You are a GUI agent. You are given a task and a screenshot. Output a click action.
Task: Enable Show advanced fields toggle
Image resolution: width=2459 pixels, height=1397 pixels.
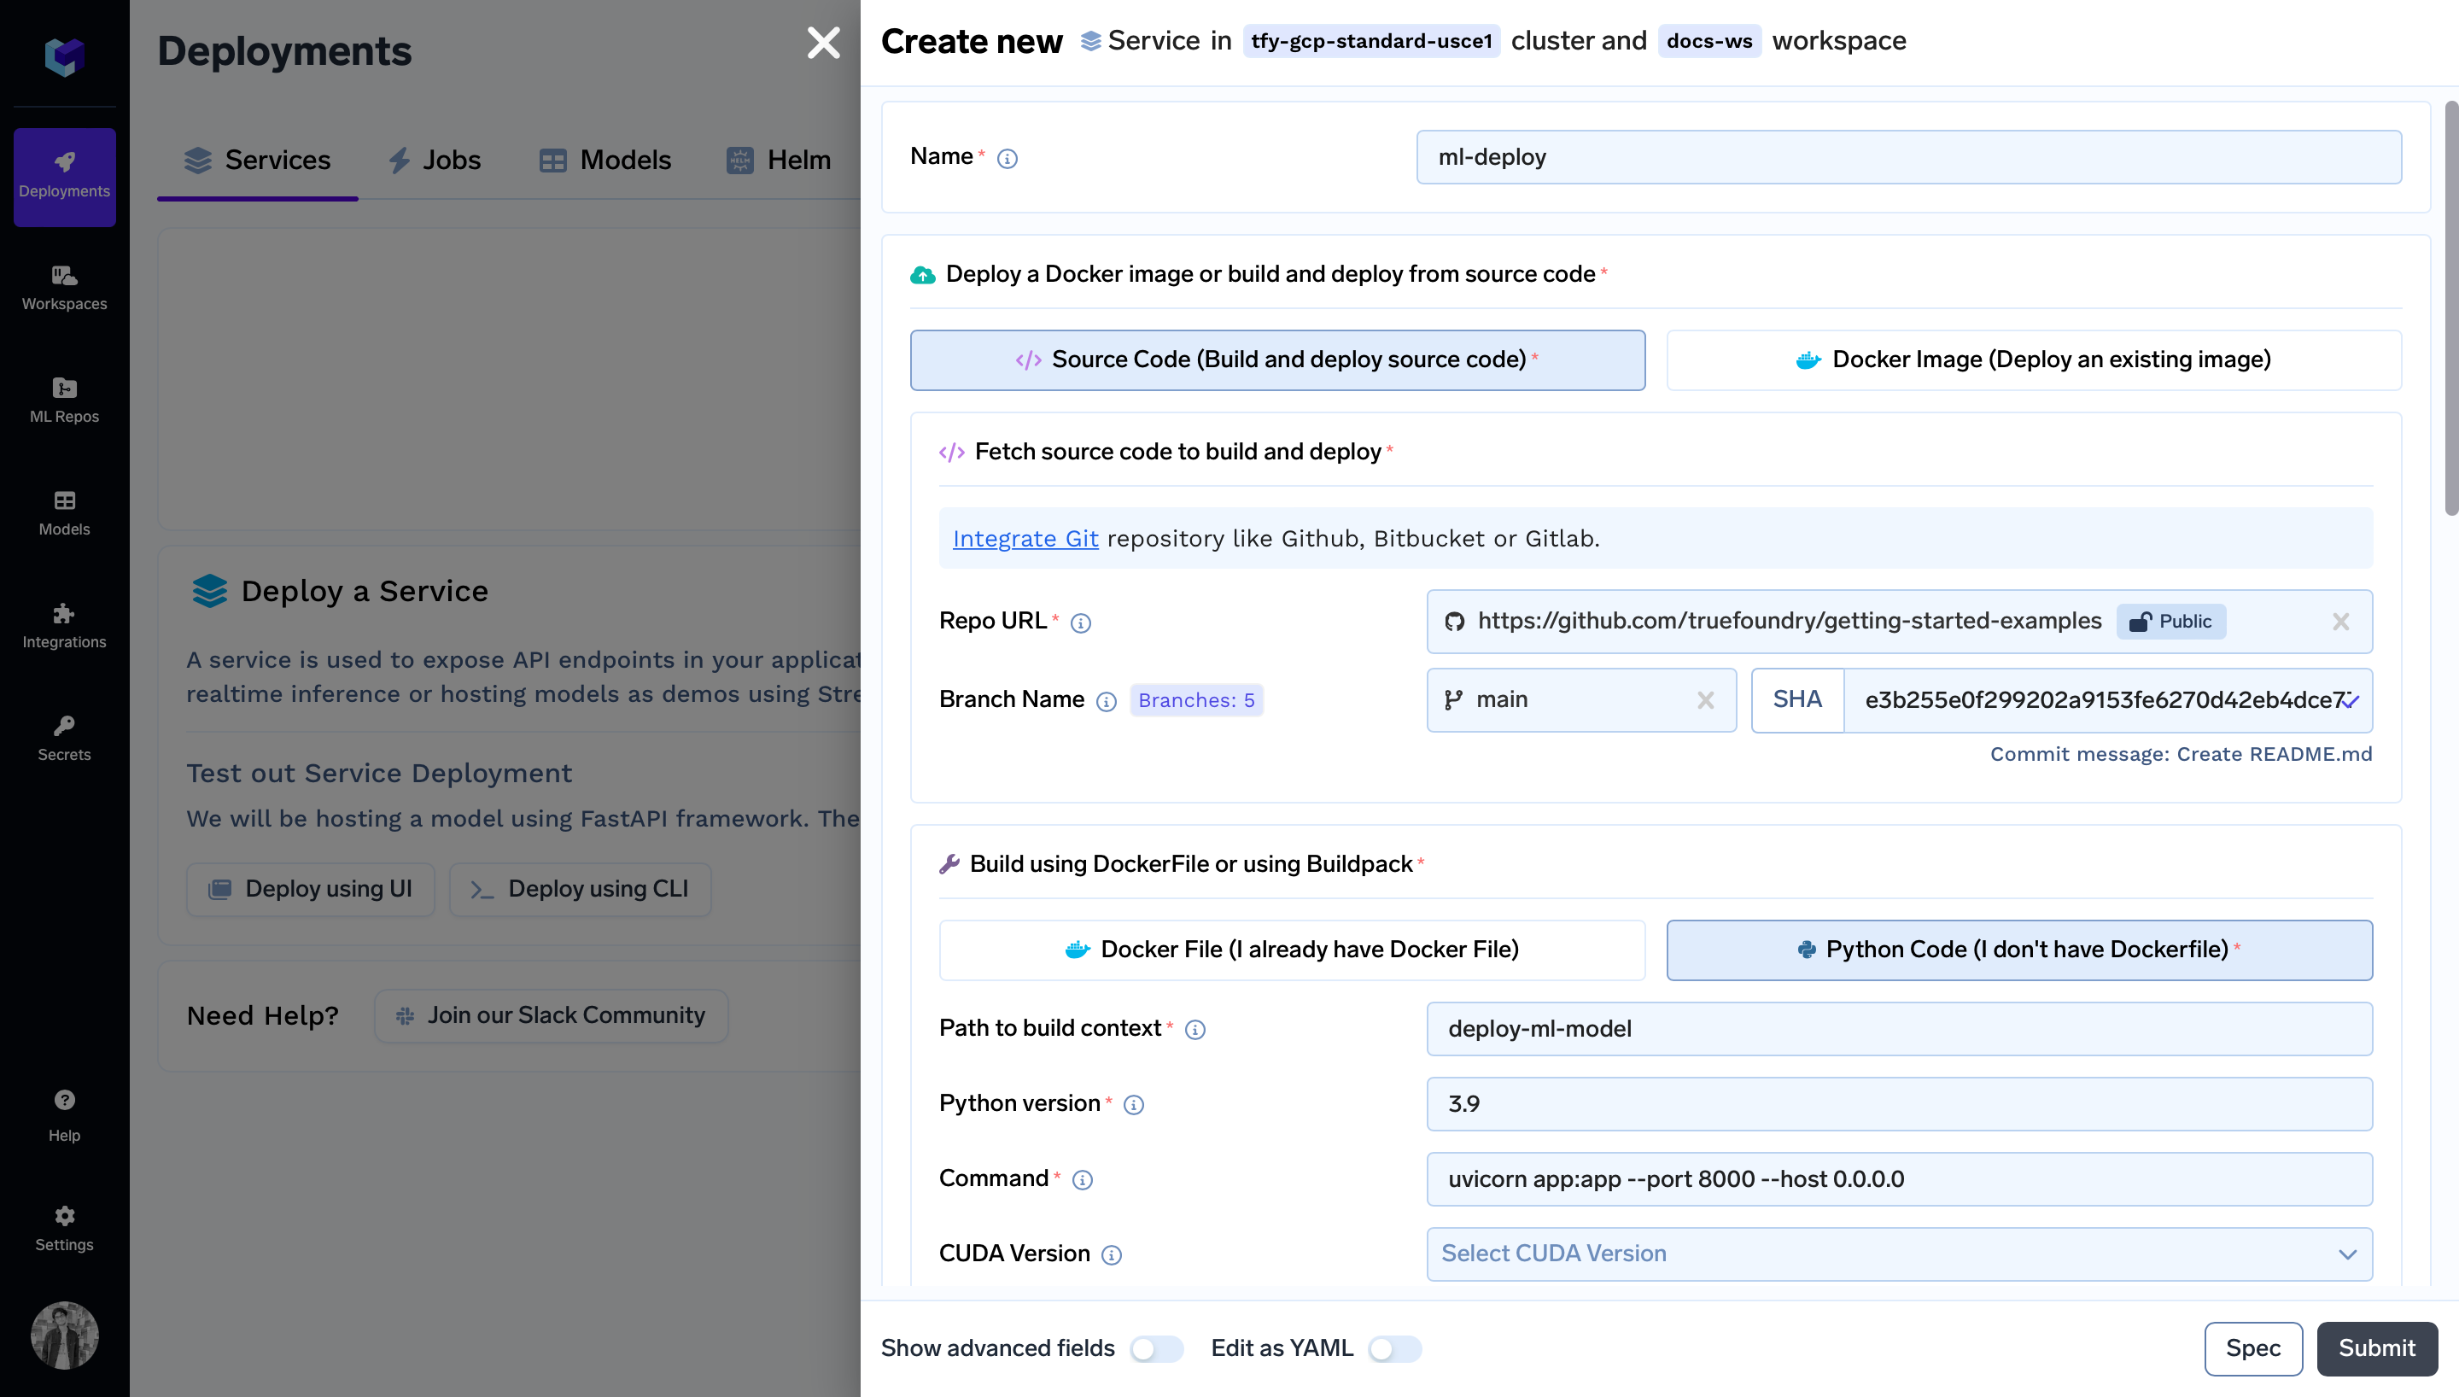(x=1156, y=1348)
